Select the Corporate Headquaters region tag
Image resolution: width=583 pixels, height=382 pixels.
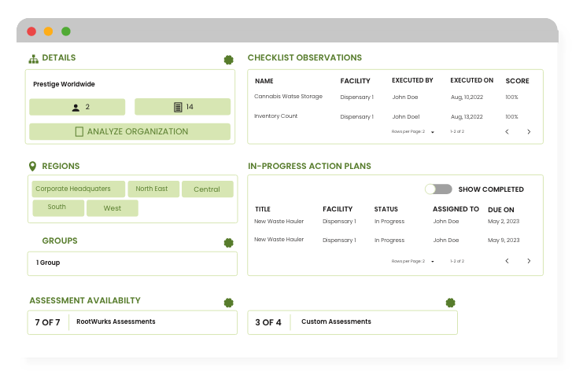click(78, 189)
